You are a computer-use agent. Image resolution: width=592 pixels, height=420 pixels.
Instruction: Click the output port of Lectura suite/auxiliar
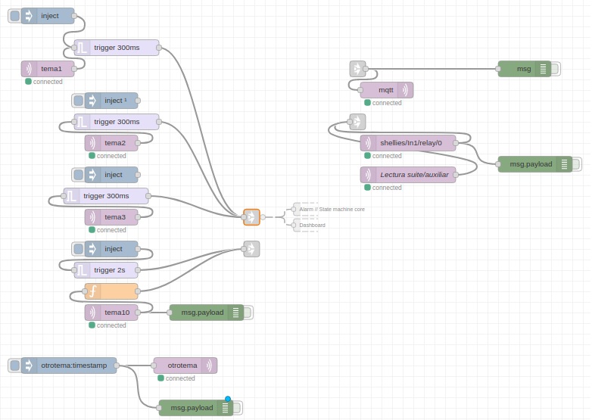456,175
